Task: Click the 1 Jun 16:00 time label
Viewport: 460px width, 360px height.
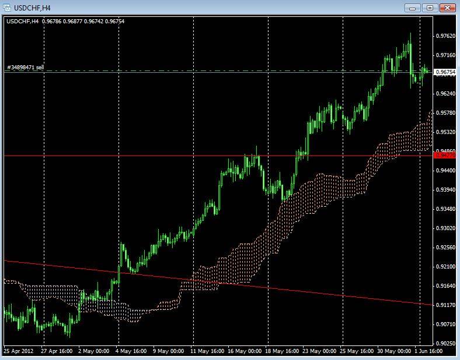Action: [427, 351]
